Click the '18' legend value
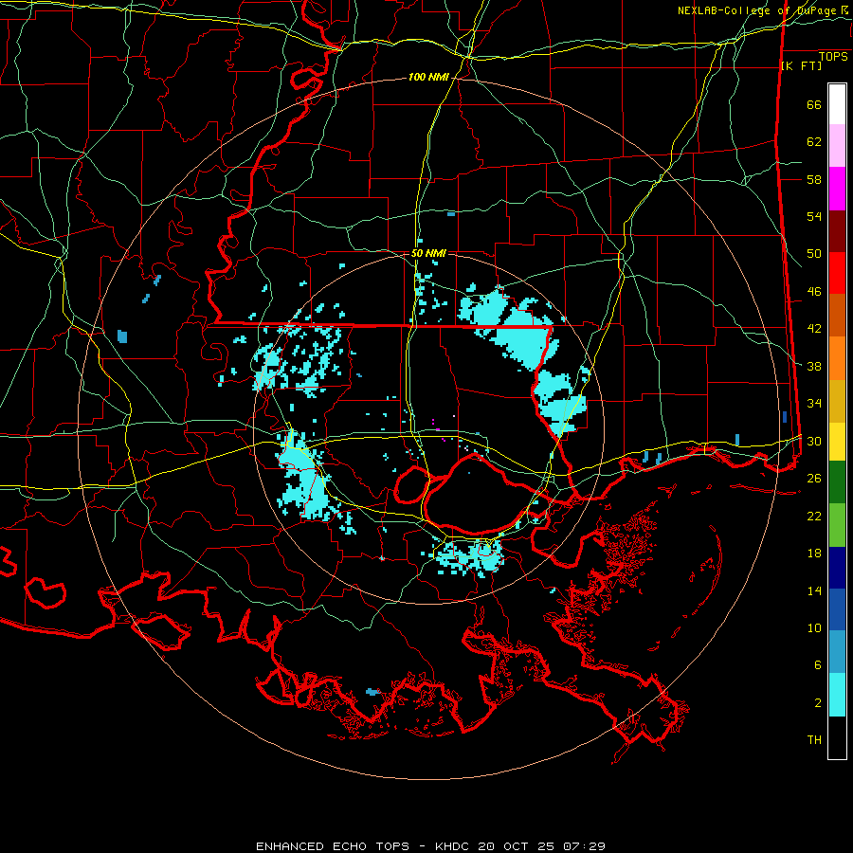The width and height of the screenshot is (853, 853). (x=814, y=554)
